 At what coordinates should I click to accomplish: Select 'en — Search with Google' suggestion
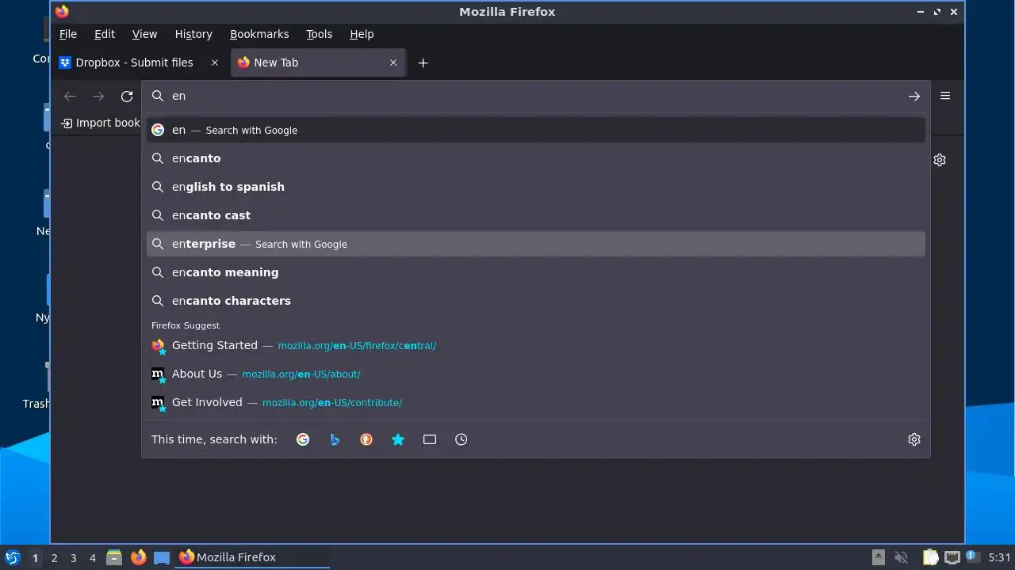[x=536, y=130]
